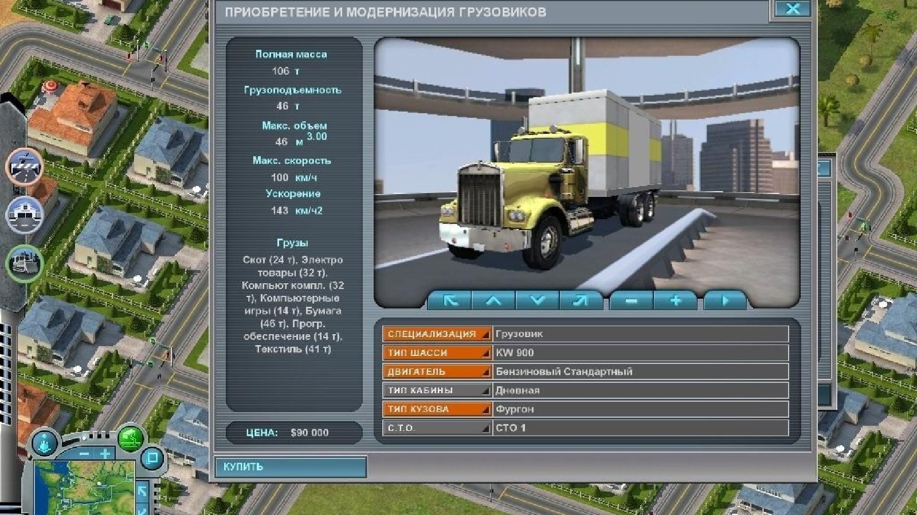Open the СПЕЦИАЛИЗАЦИЯ dropdown
This screenshot has height=515, width=917.
pos(437,334)
